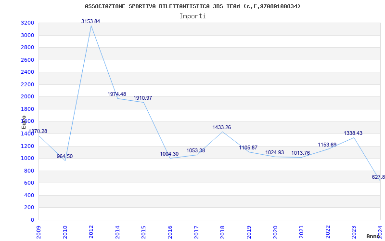This screenshot has height=241, width=385.
Task: Select the 2012 x-axis label
Action: [x=91, y=232]
